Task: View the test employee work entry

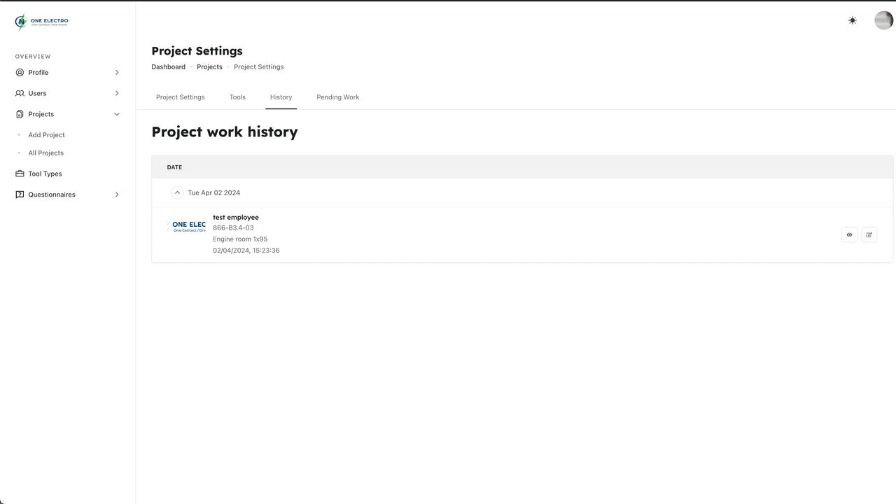Action: [x=849, y=235]
